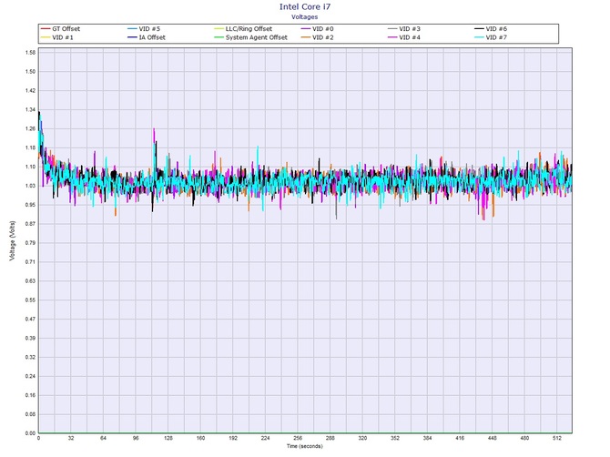Click the red GT Offset color line

pos(46,29)
